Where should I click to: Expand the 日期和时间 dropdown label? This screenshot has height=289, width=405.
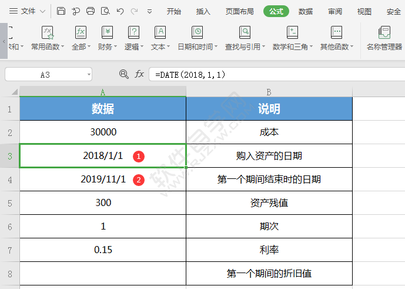pyautogui.click(x=198, y=47)
